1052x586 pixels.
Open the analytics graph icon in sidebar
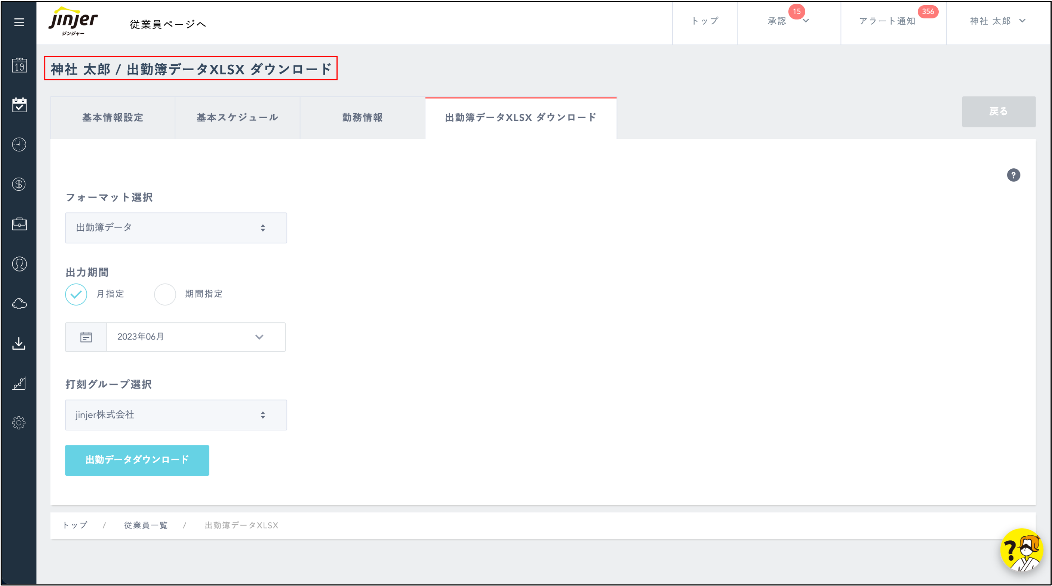point(19,383)
